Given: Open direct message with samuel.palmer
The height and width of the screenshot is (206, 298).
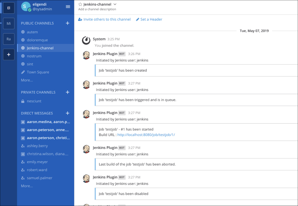Looking at the screenshot, I should (x=46, y=178).
